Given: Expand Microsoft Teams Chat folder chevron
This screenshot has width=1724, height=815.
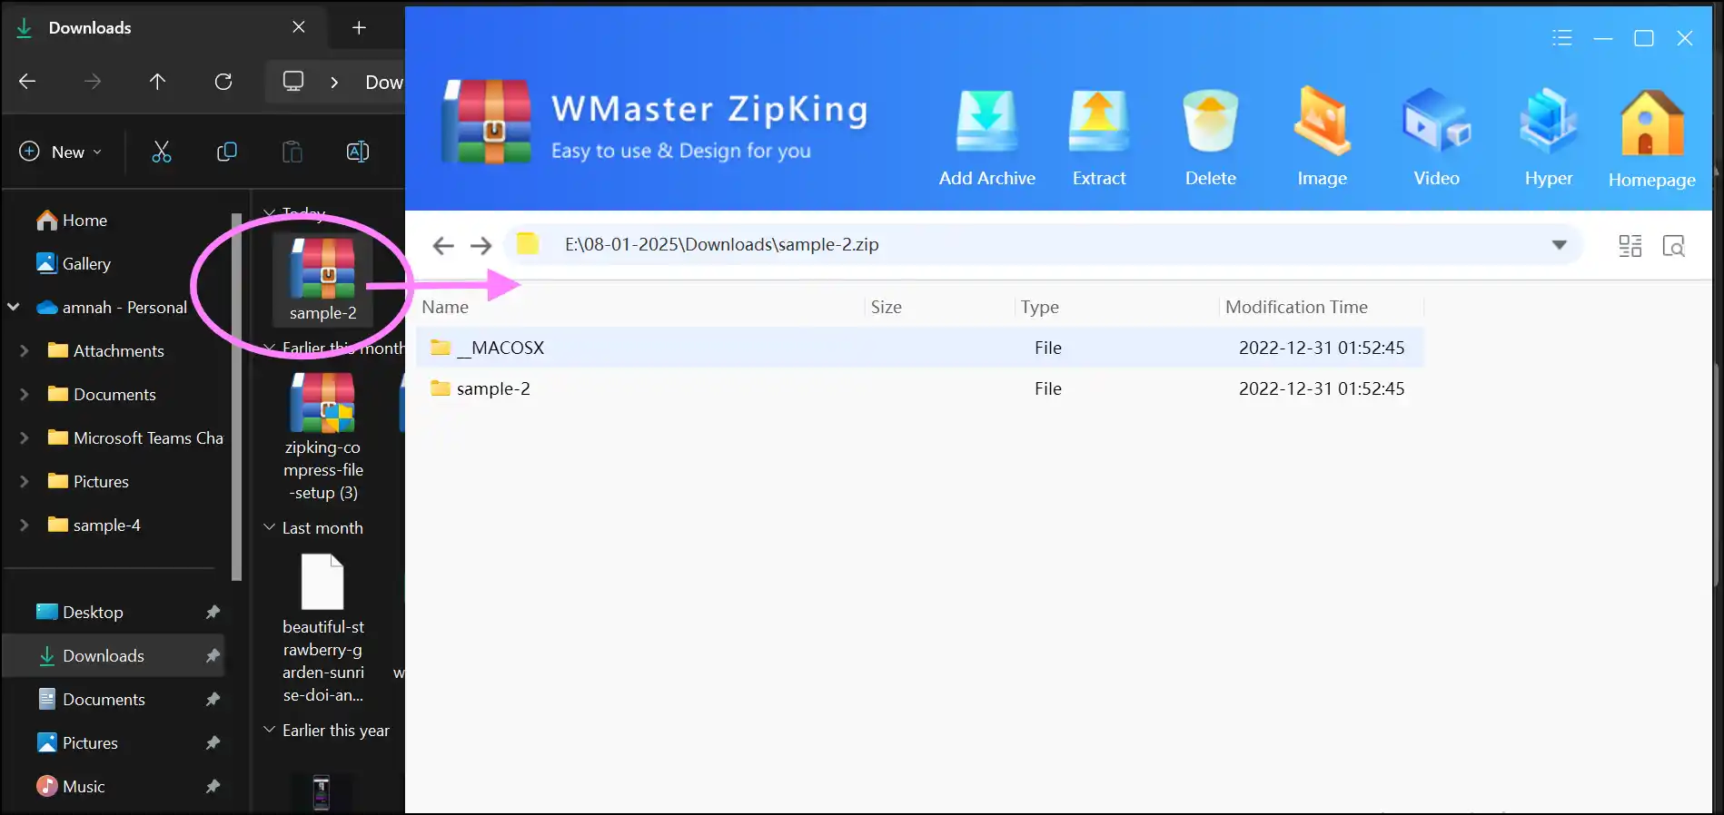Looking at the screenshot, I should (x=25, y=438).
